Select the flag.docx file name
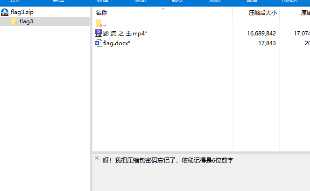The width and height of the screenshot is (310, 191). (x=117, y=43)
